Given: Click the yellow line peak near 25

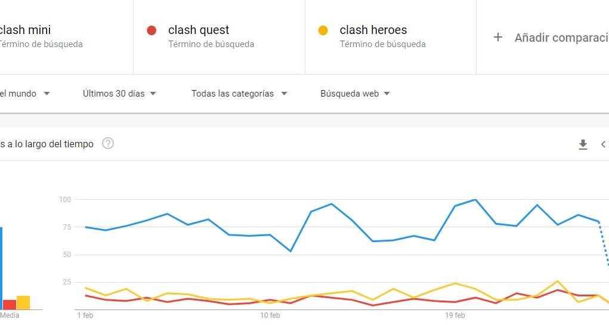Looking at the screenshot, I should [557, 281].
